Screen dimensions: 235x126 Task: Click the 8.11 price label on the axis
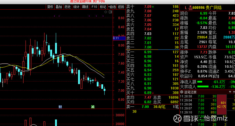(116, 38)
